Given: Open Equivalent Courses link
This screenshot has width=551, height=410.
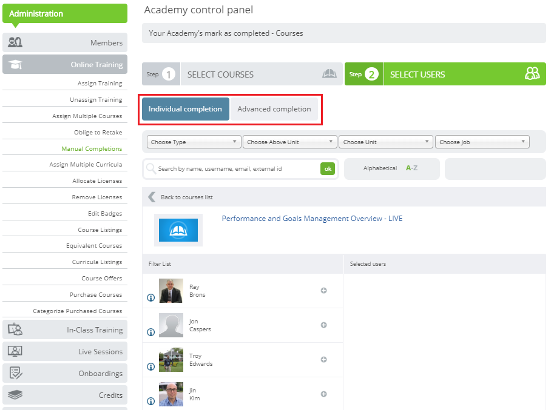Looking at the screenshot, I should 94,246.
